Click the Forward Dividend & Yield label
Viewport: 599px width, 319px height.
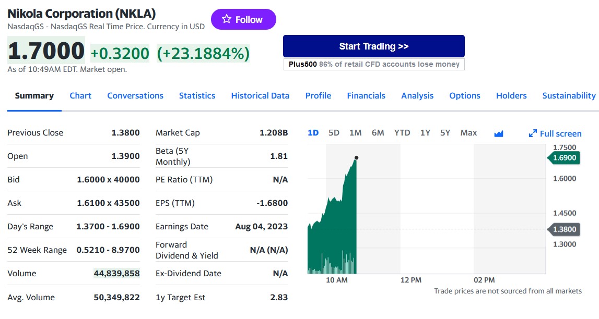[x=187, y=250]
